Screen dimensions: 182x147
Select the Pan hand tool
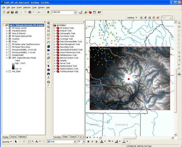pos(49,42)
